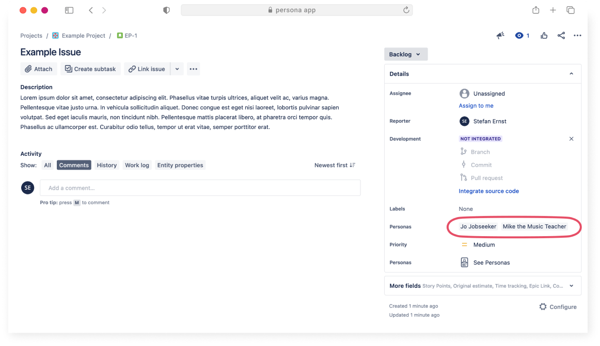Image resolution: width=600 pixels, height=346 pixels.
Task: Switch to the History activity tab
Action: coord(106,165)
